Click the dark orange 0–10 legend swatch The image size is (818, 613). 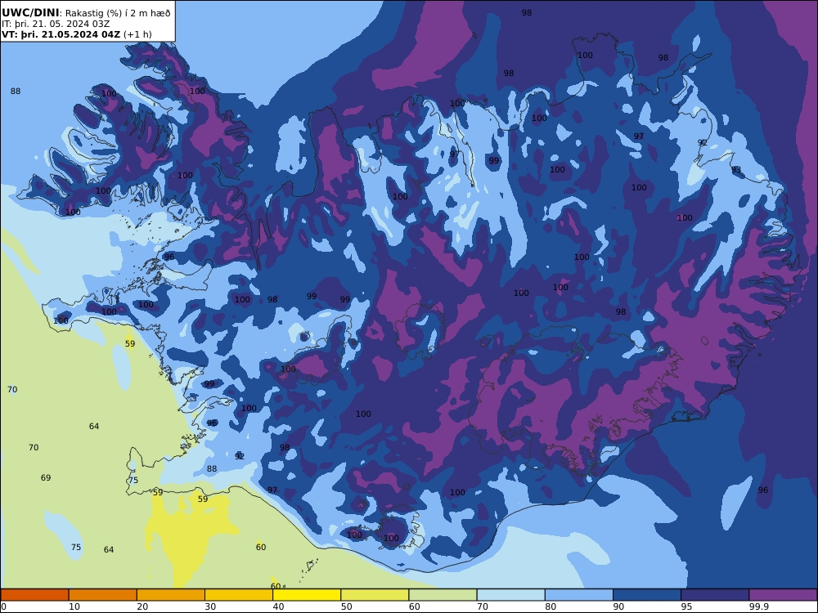click(x=34, y=595)
